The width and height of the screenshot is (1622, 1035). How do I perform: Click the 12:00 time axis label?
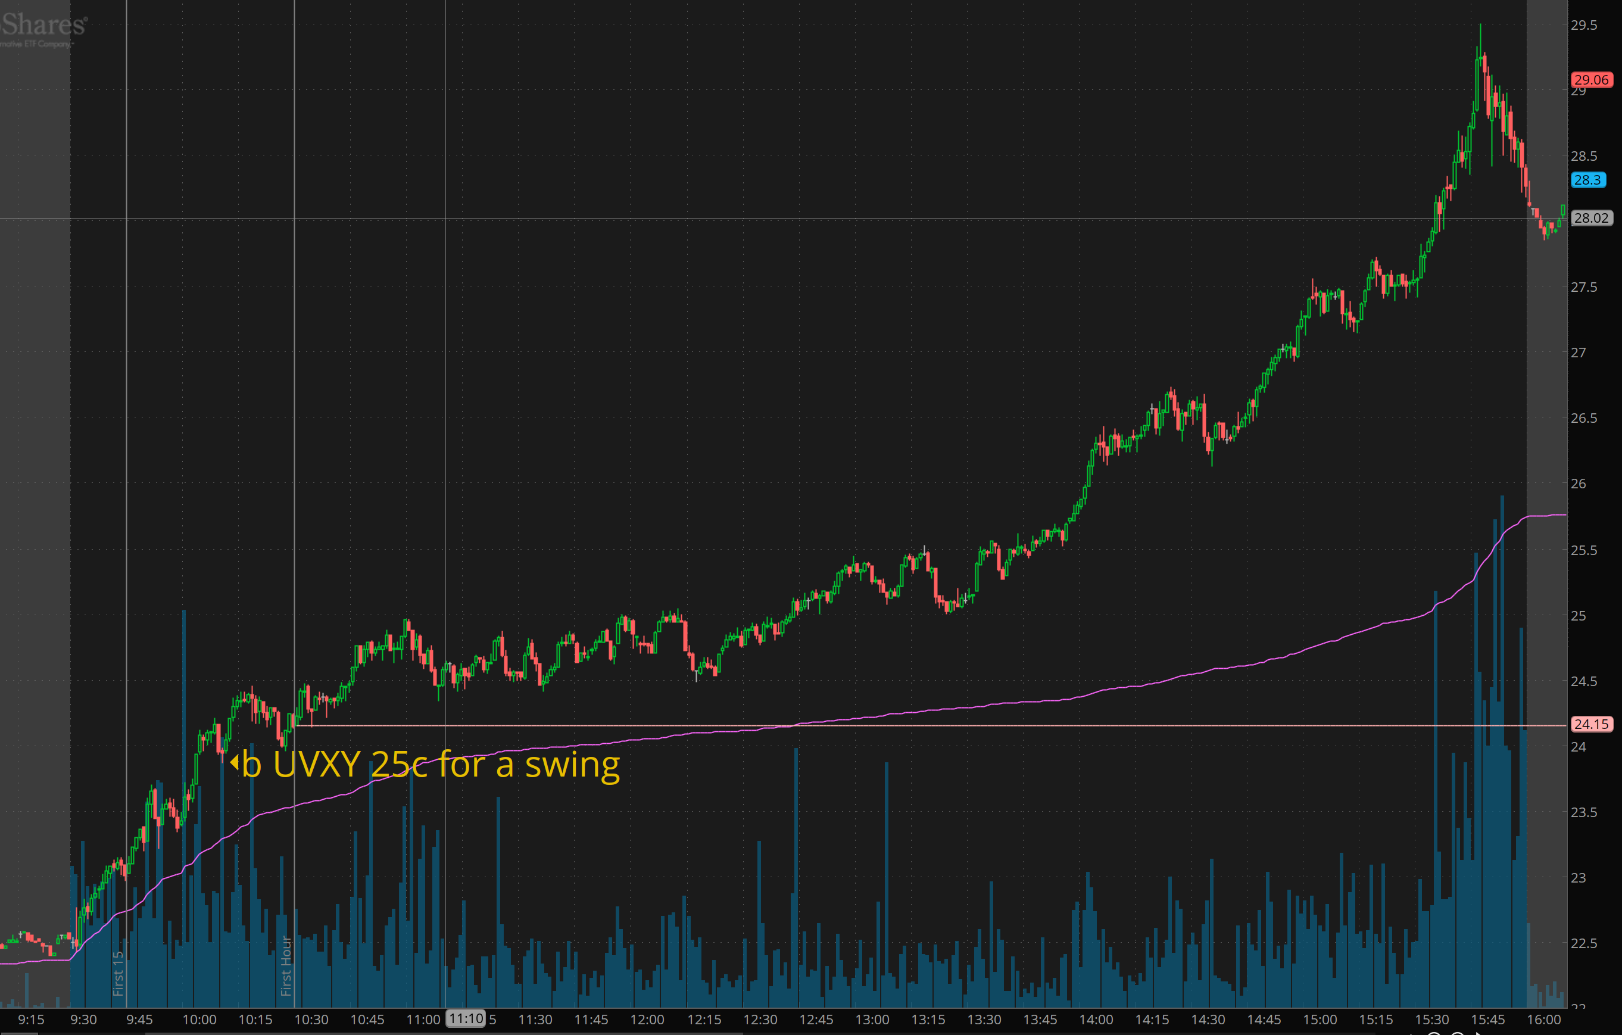647,1020
